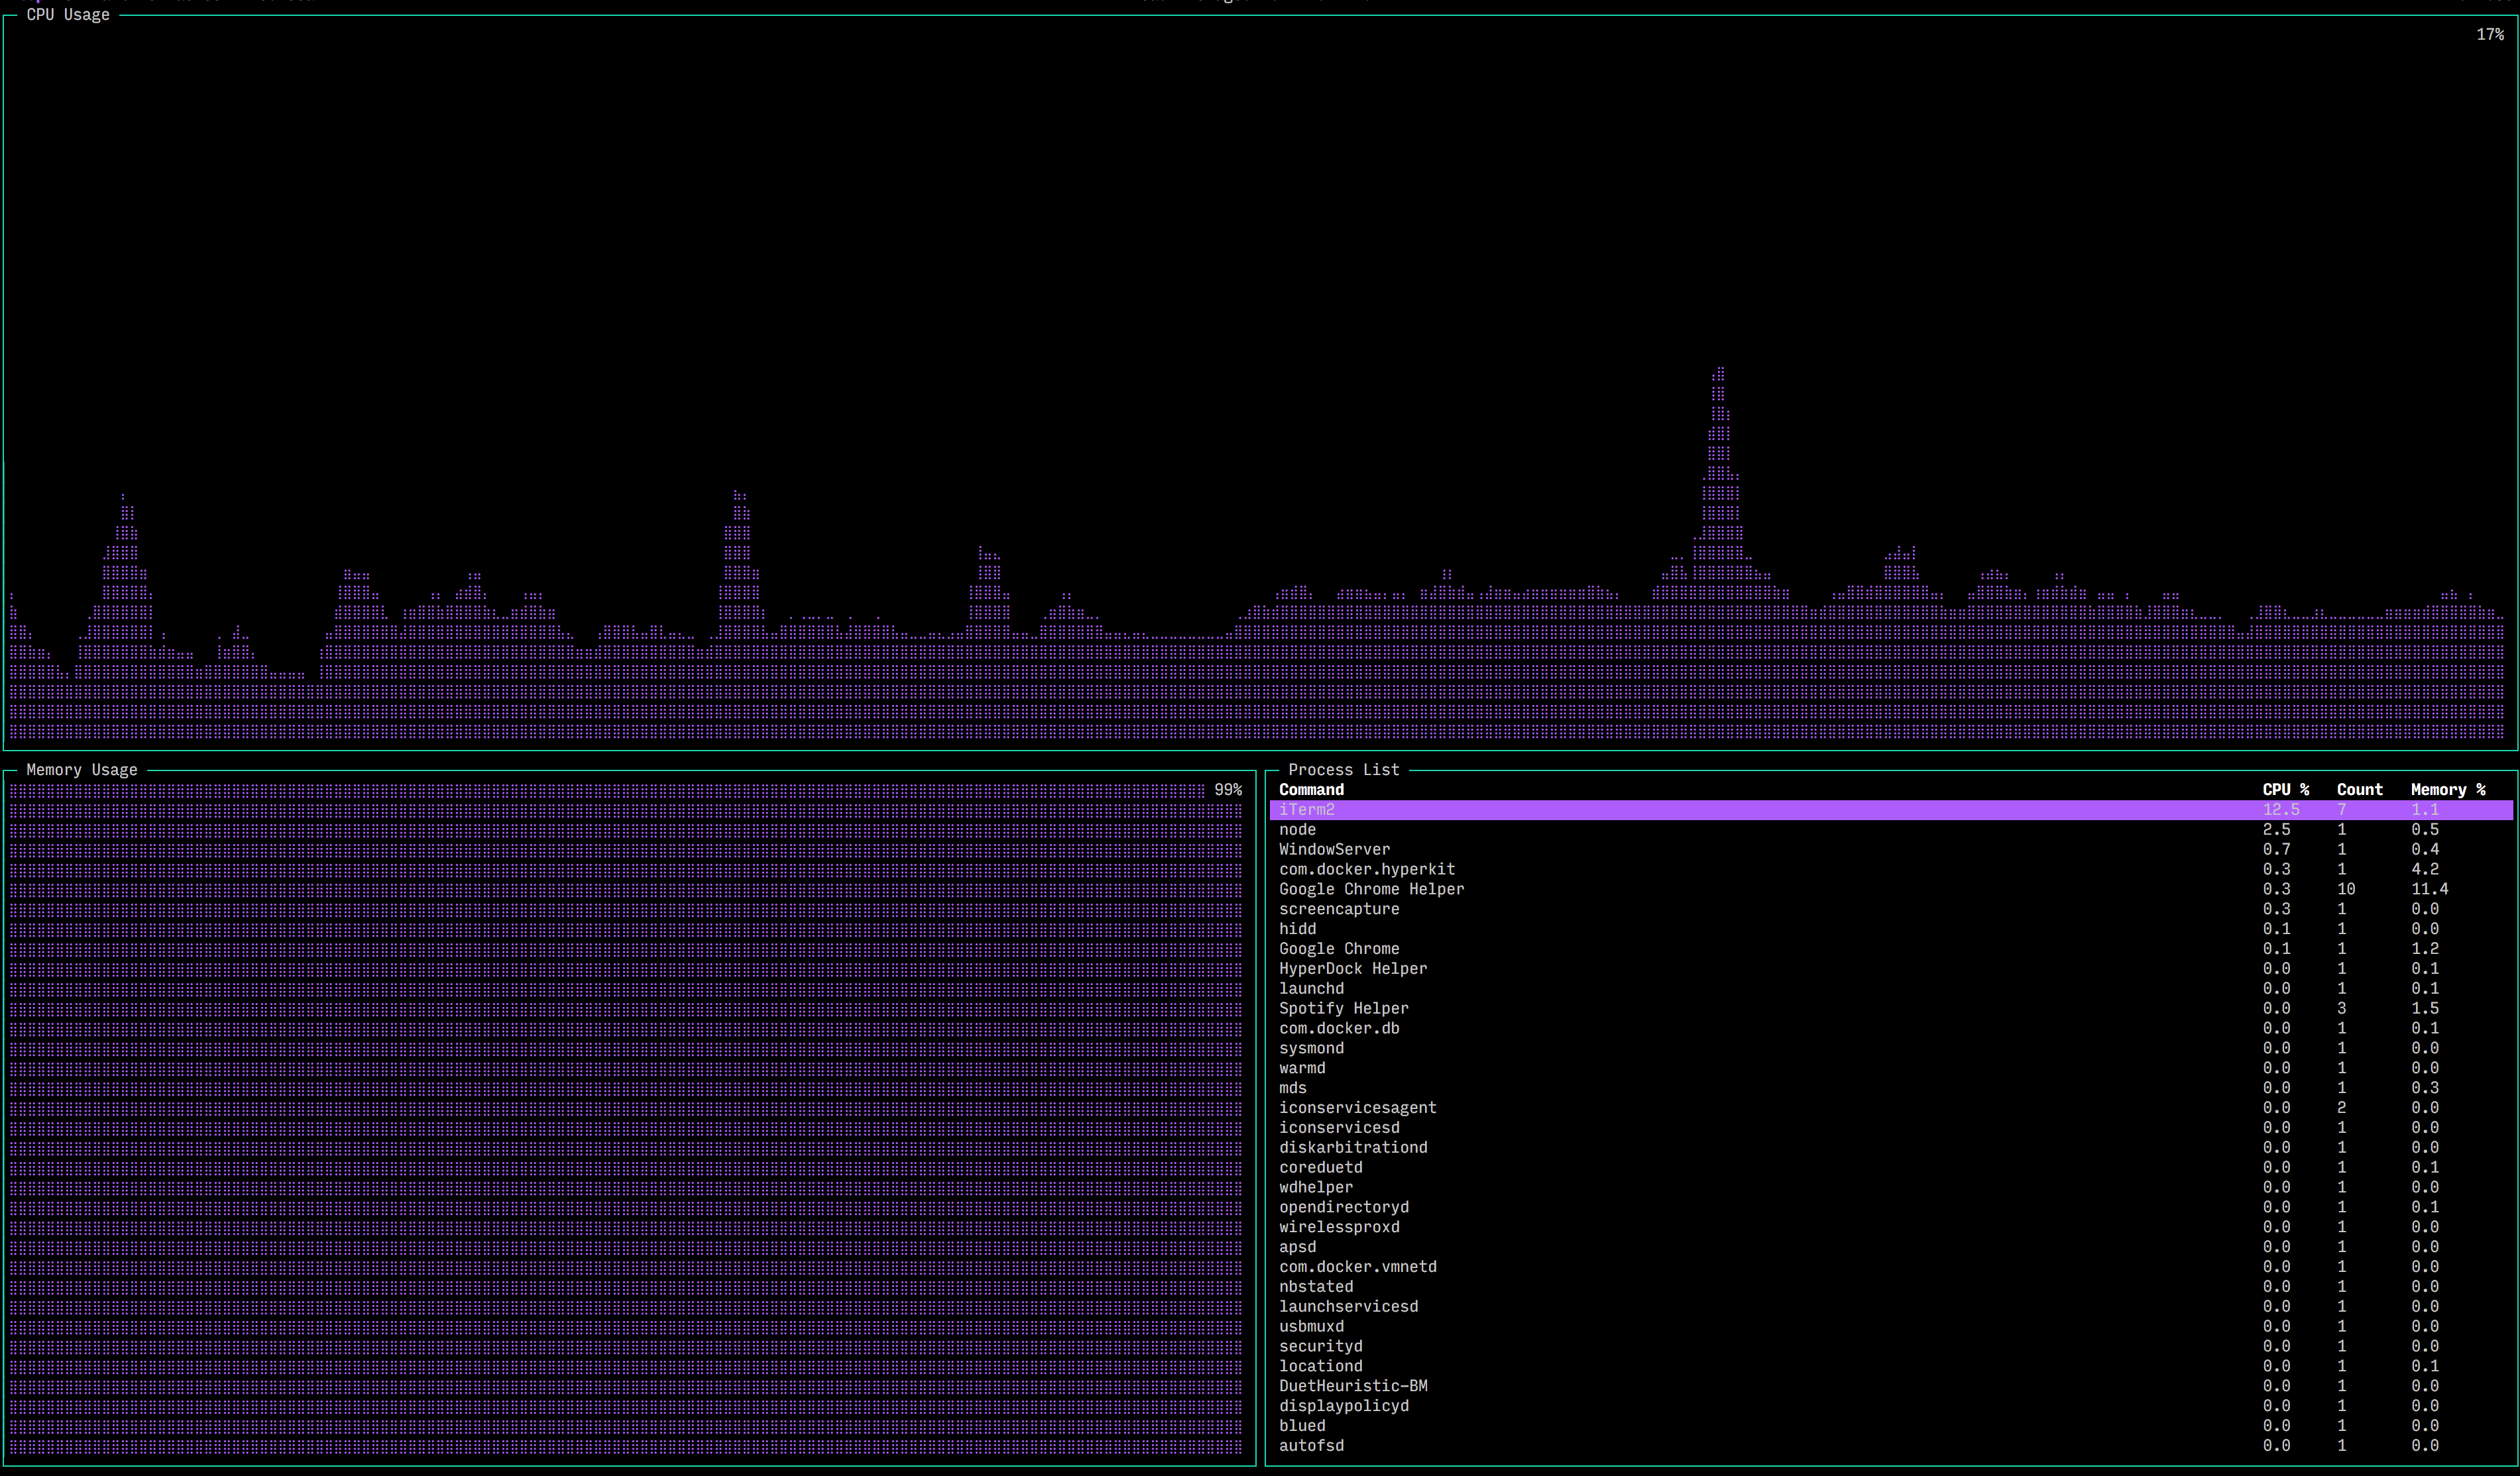Click the CPU % column header
Screen dimensions: 2520x1476
pyautogui.click(x=2286, y=790)
